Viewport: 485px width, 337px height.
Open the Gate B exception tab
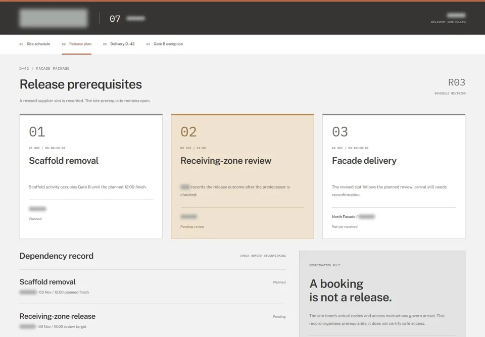[x=165, y=44]
